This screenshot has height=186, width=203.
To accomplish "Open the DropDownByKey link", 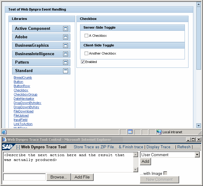I will click(x=26, y=107).
